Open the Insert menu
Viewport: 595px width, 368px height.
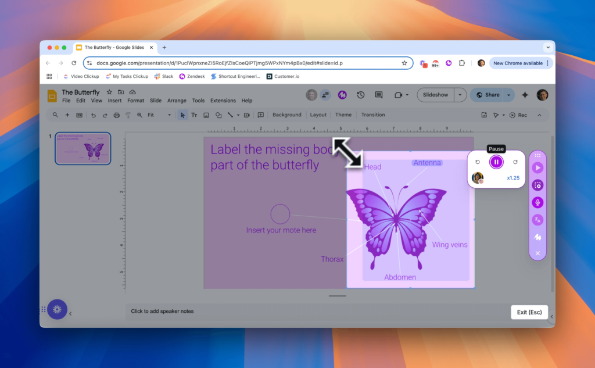tap(114, 100)
